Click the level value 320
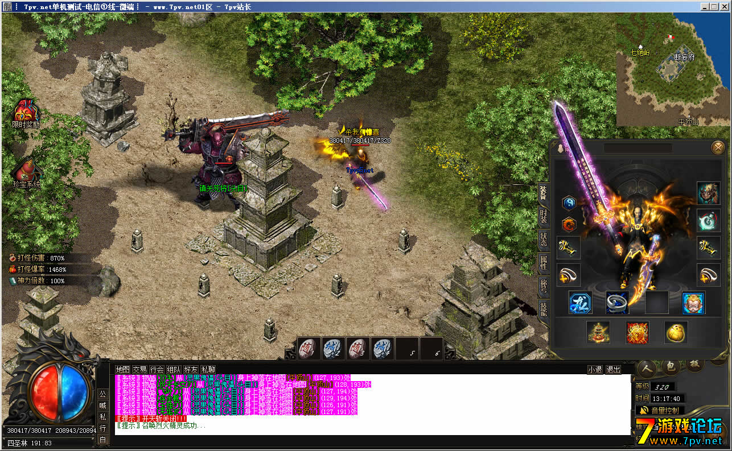 [x=661, y=387]
